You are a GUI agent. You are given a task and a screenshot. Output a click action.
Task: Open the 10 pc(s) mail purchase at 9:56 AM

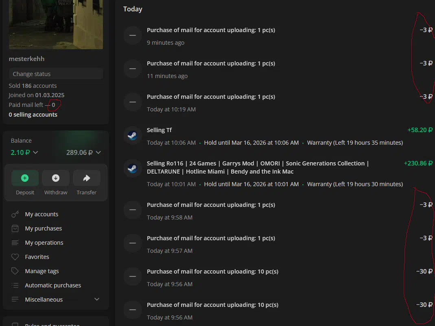tap(212, 272)
